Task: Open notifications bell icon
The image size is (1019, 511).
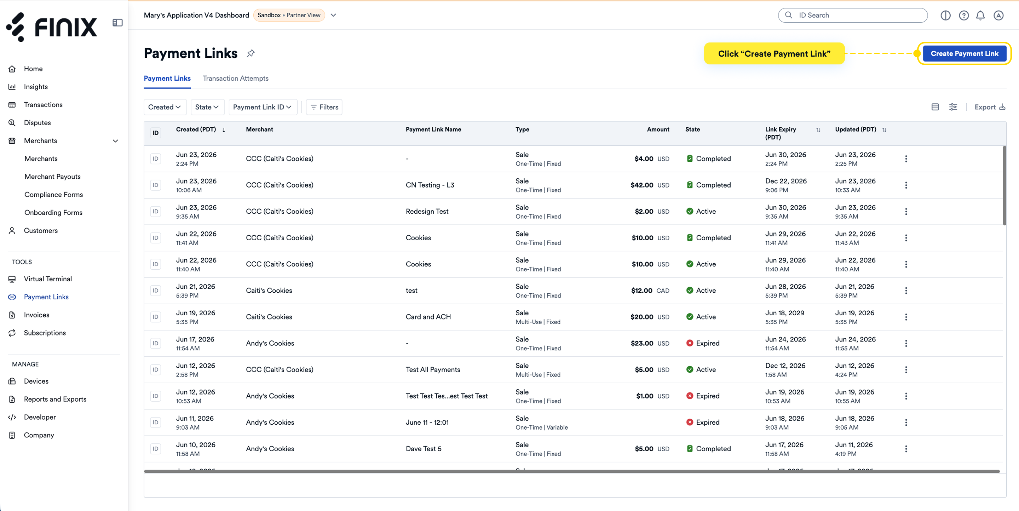Action: coord(981,16)
